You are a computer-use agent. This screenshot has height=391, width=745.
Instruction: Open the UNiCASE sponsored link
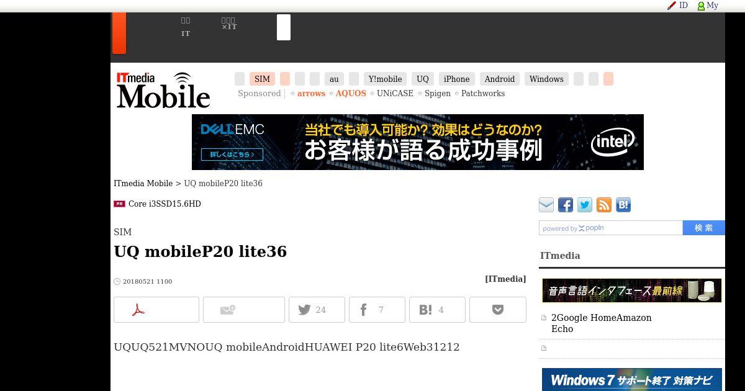(x=395, y=94)
